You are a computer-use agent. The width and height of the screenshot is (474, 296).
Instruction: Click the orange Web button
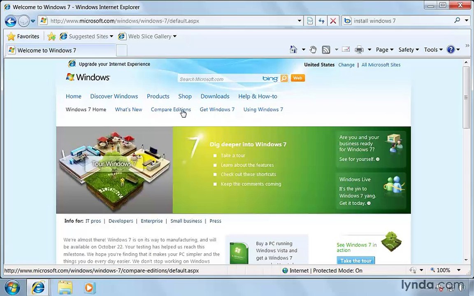[x=298, y=78]
